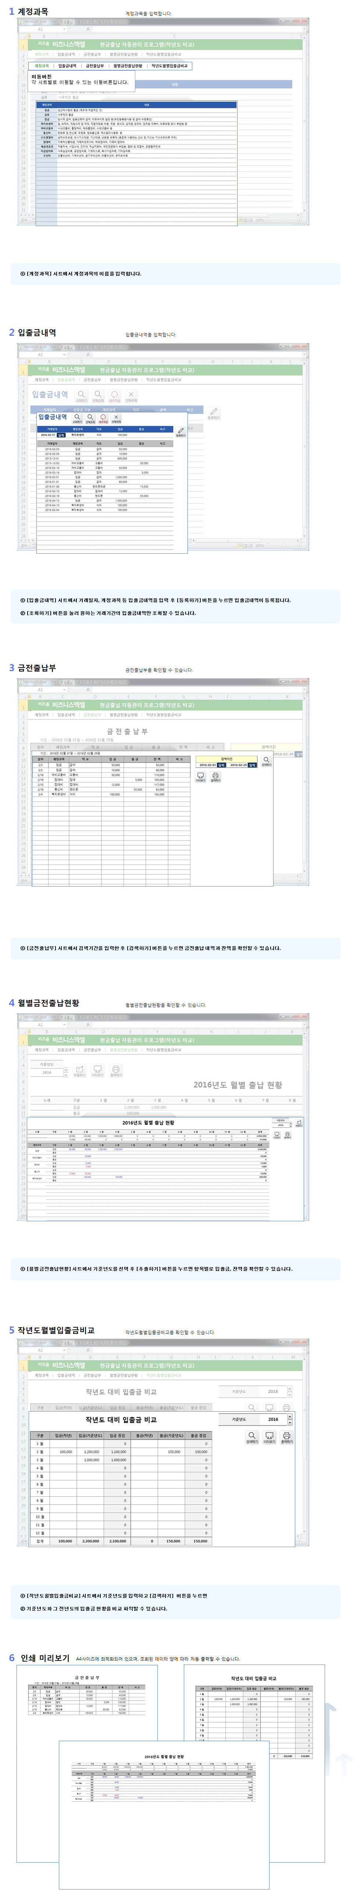This screenshot has width=364, height=1895.
Task: Click 조회하기 magnifier icon in enlarged 입출금내역 panel
Action: [x=77, y=418]
